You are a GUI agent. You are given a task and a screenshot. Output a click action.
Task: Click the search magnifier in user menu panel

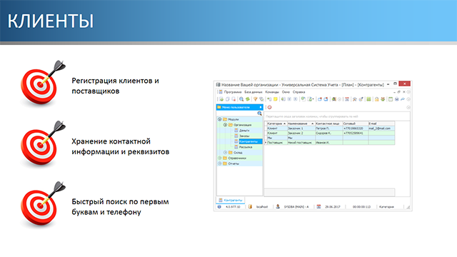(259, 114)
